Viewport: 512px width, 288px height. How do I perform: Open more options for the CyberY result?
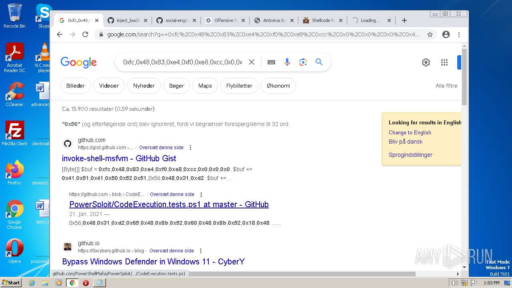(x=201, y=251)
